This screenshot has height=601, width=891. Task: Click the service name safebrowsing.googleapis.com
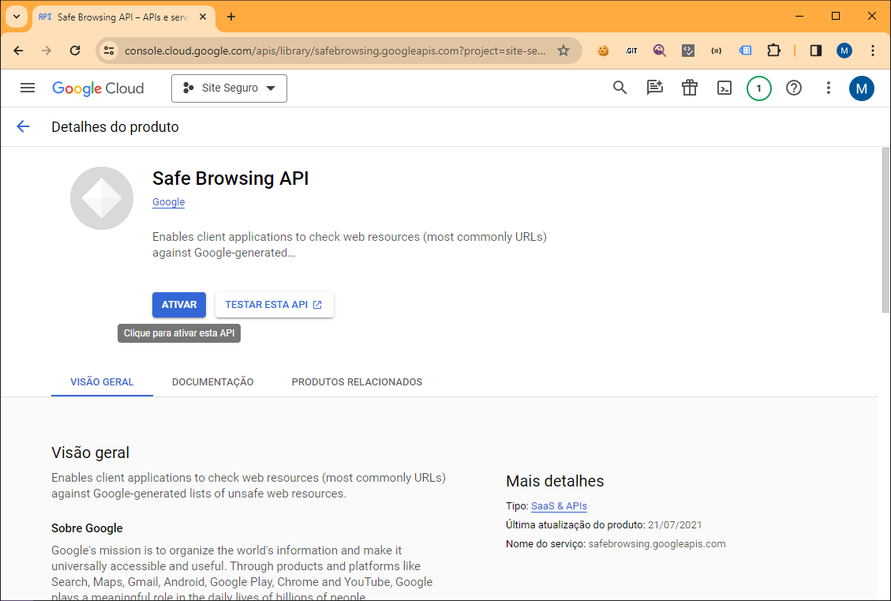point(657,544)
